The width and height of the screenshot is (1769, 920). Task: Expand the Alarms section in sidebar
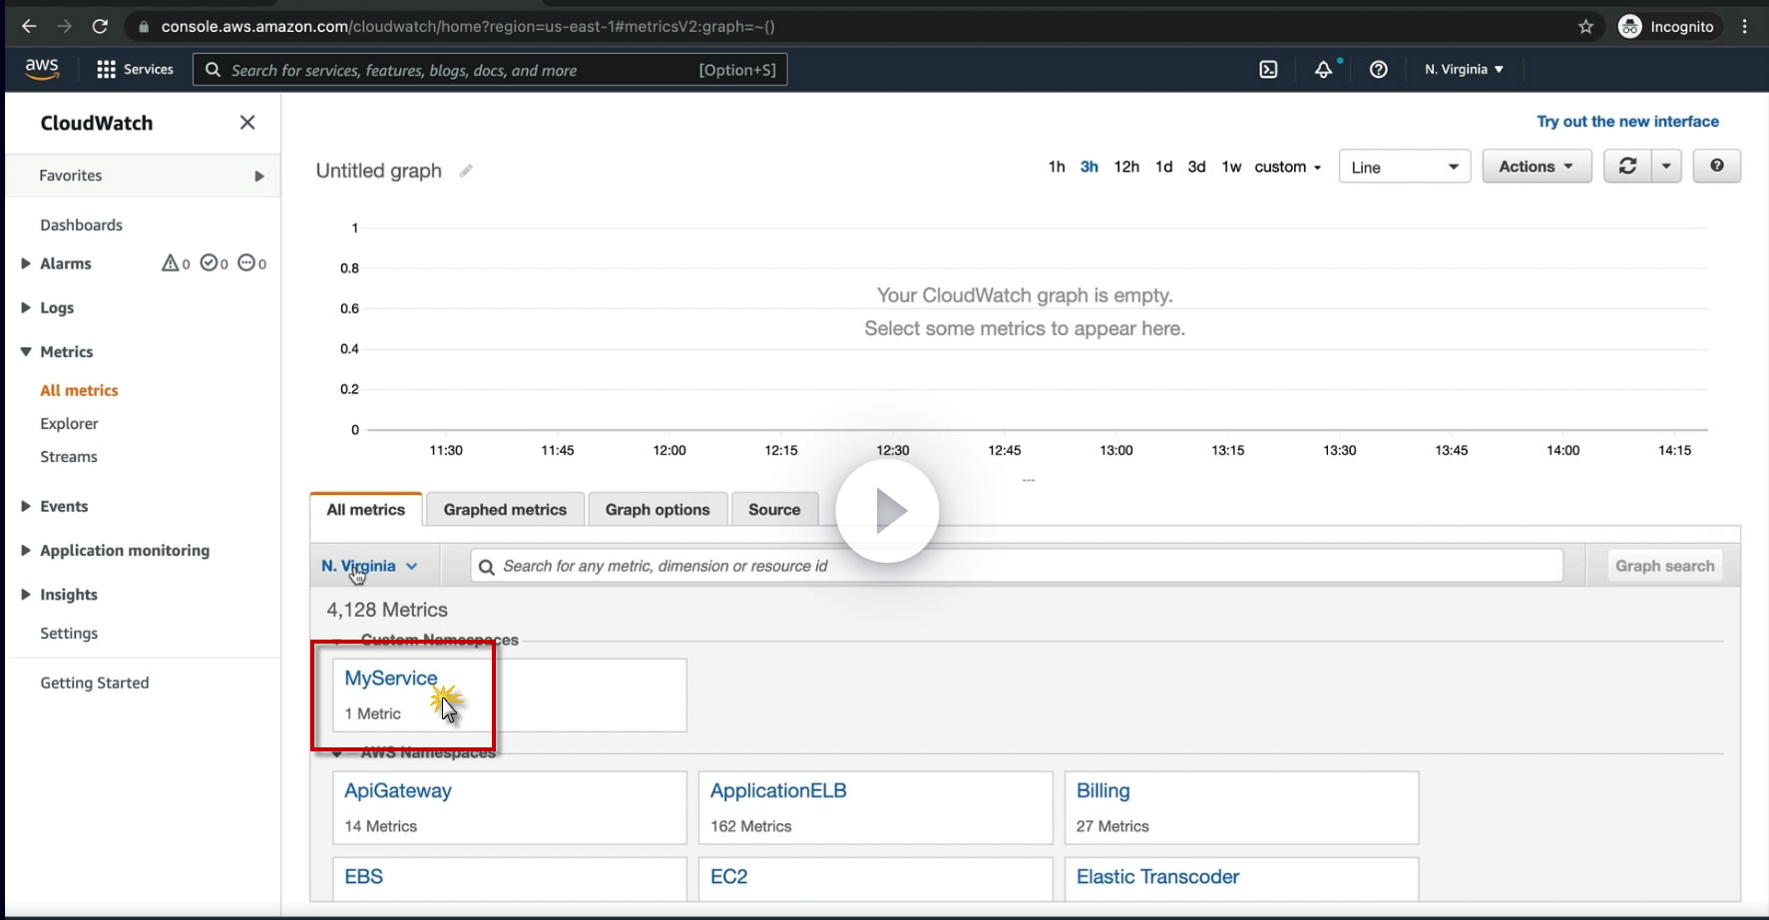26,263
